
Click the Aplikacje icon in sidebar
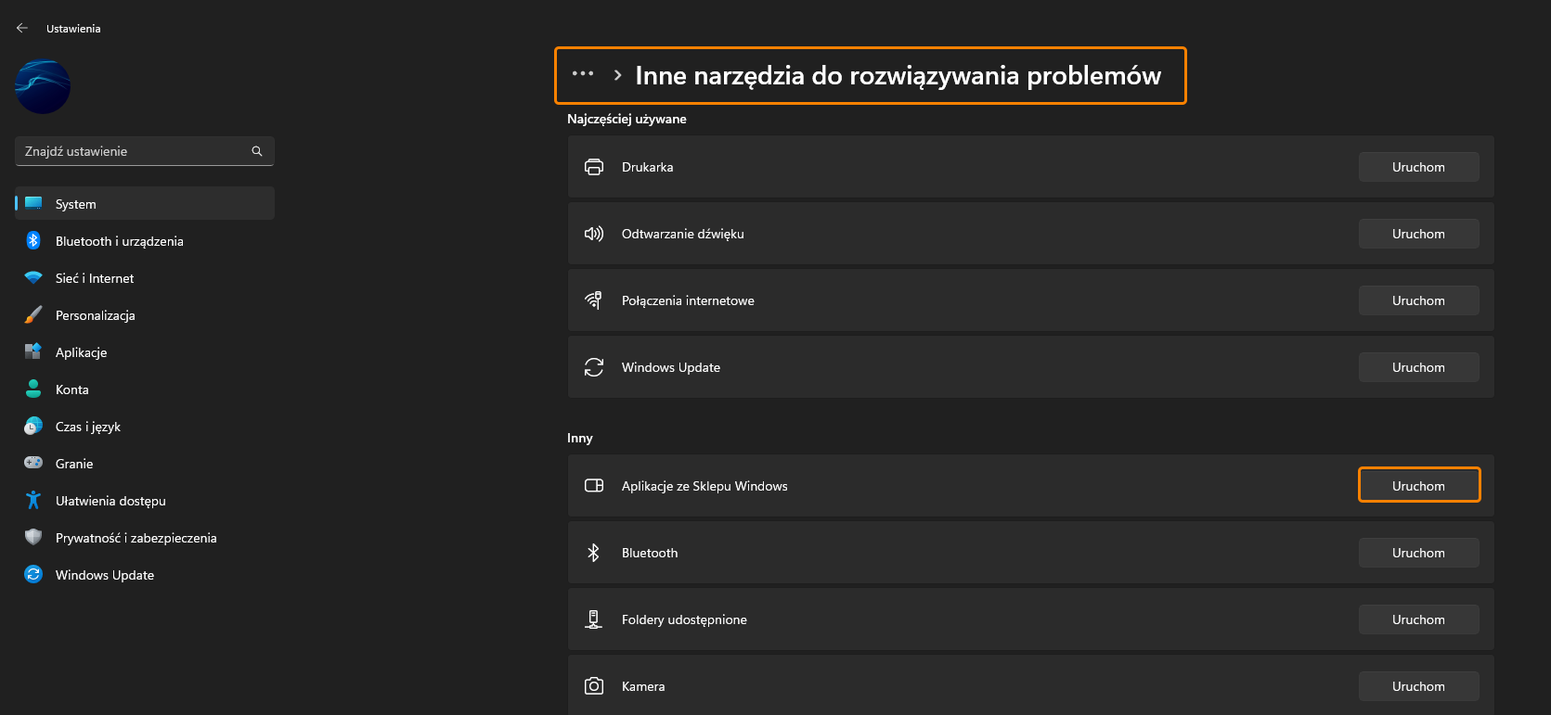pos(33,351)
